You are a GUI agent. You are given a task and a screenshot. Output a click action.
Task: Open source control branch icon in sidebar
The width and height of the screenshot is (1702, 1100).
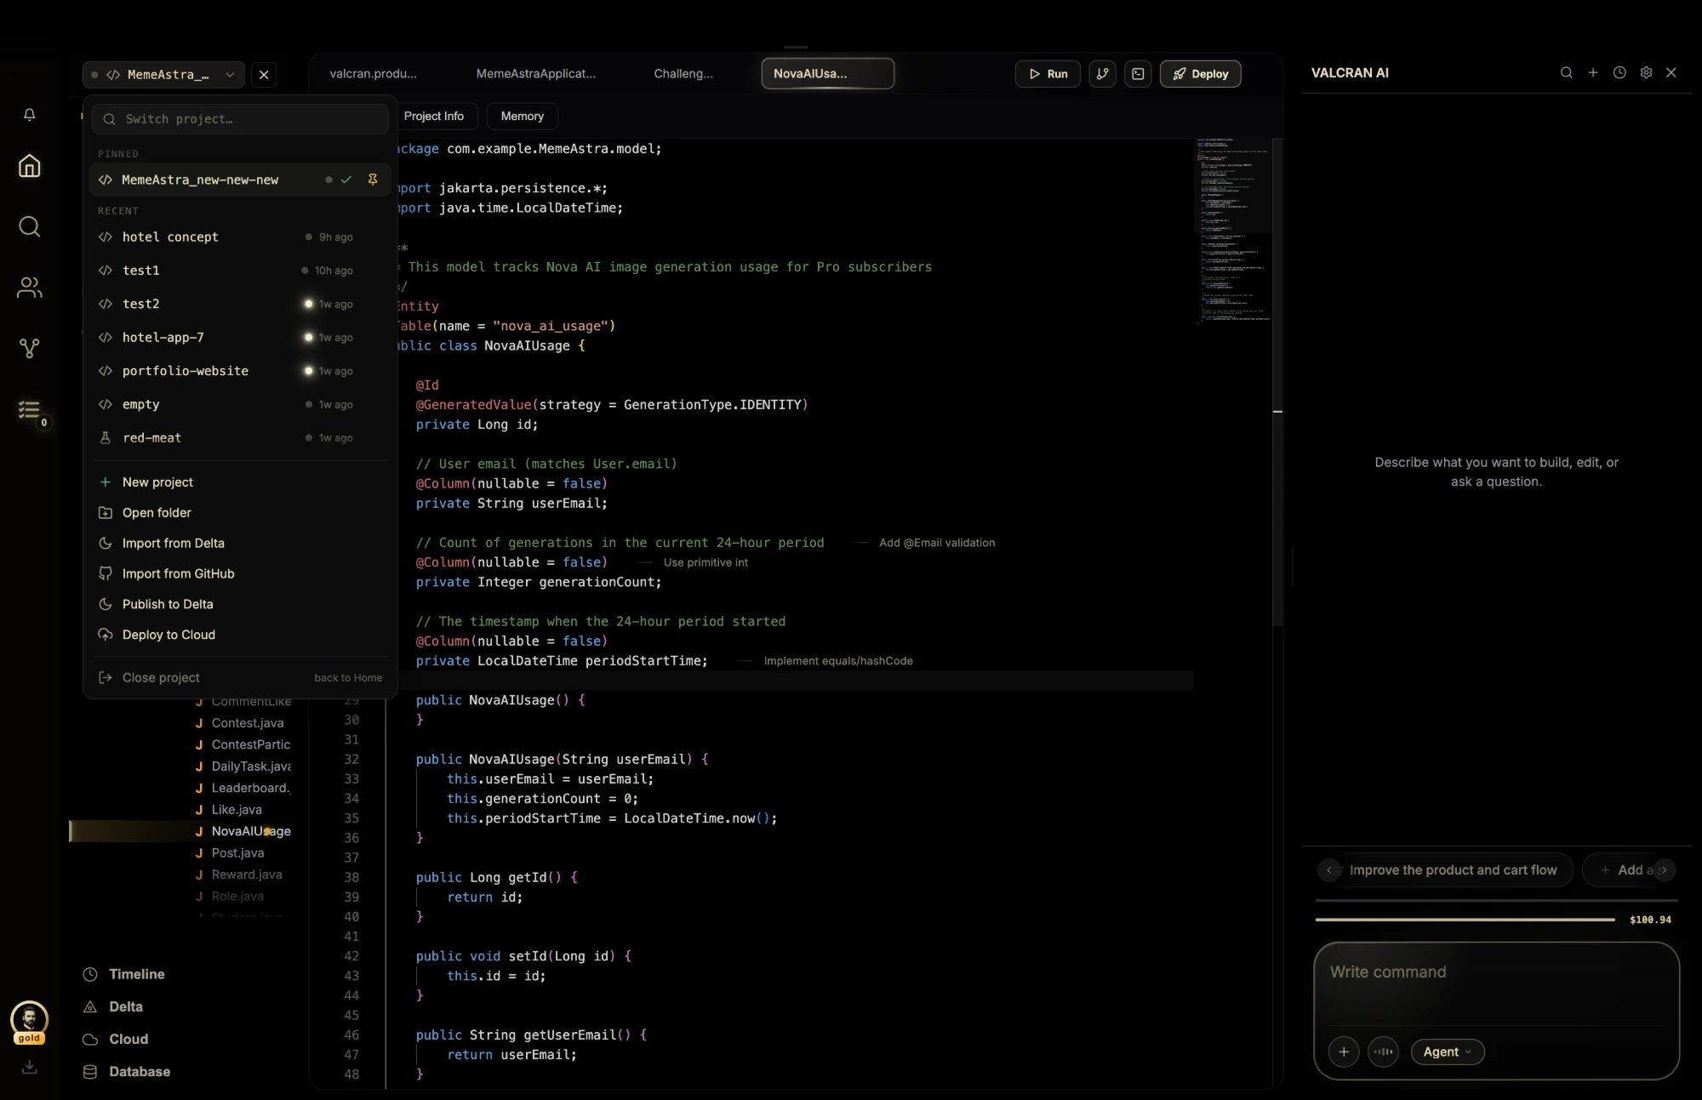[x=30, y=348]
